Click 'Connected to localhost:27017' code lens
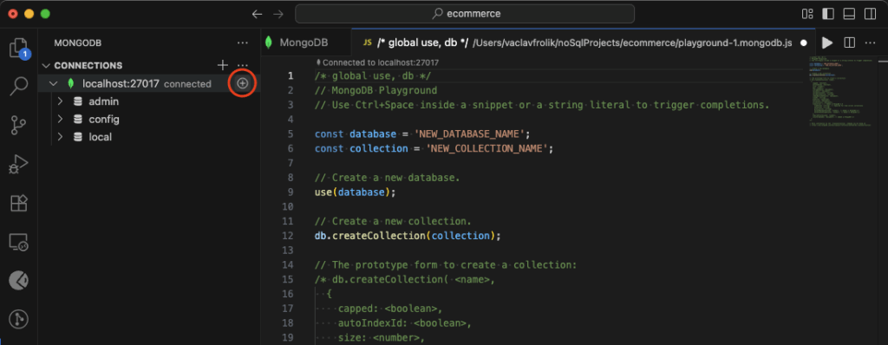 pyautogui.click(x=378, y=63)
